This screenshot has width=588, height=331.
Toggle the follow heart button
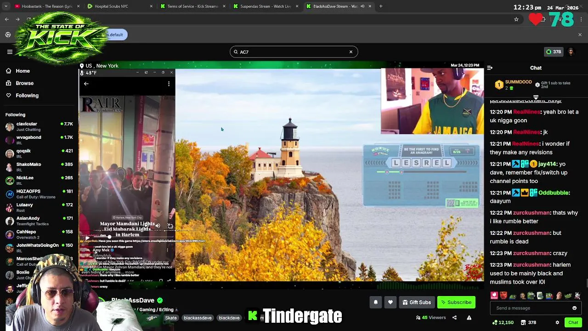390,302
